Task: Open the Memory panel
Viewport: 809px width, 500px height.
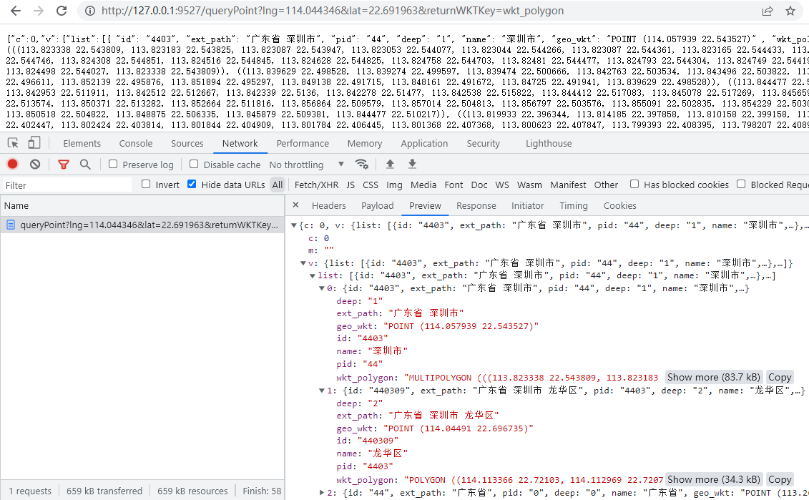Action: pyautogui.click(x=365, y=144)
